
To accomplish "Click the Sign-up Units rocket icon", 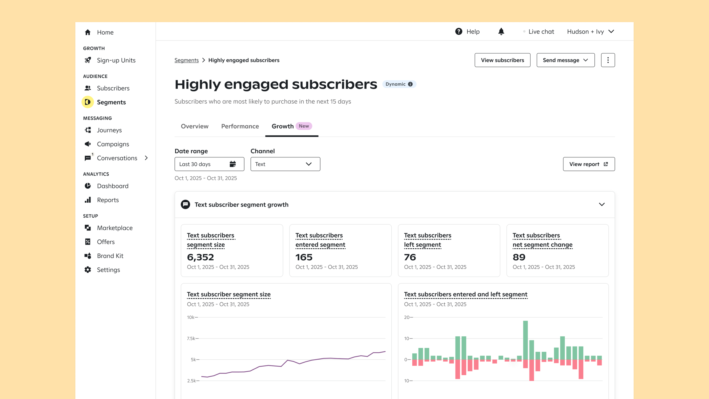I will pyautogui.click(x=88, y=60).
